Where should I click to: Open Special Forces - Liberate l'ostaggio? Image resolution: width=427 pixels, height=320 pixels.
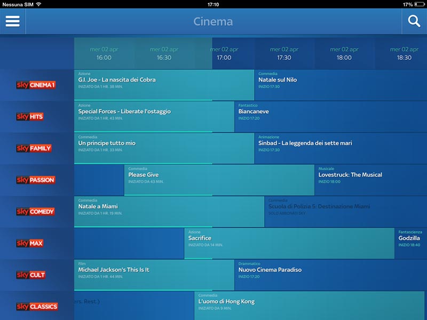click(154, 116)
